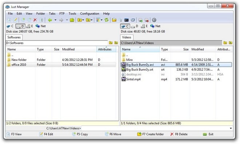
Task: Click the map network drive icon
Action: [140, 20]
